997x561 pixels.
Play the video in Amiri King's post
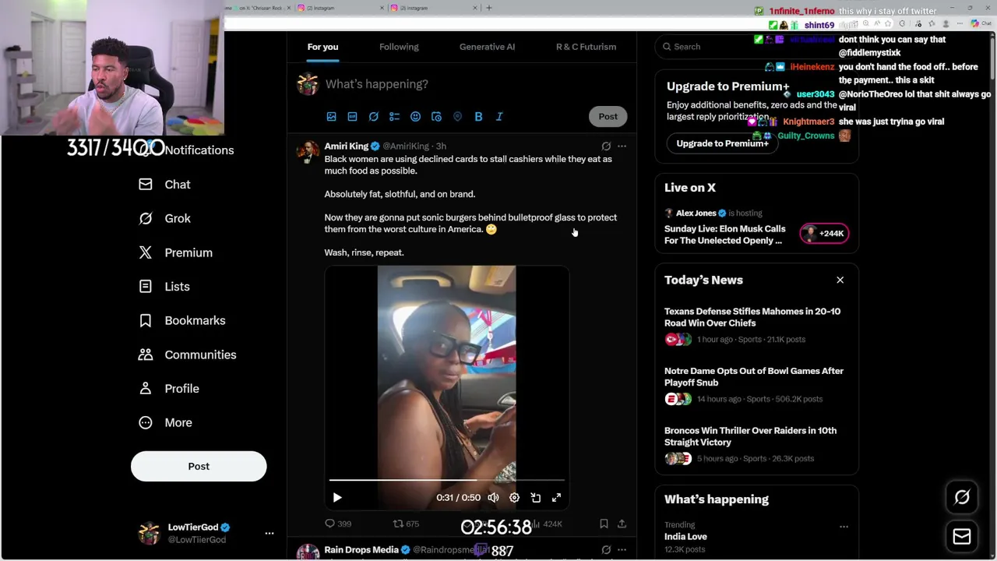tap(337, 497)
